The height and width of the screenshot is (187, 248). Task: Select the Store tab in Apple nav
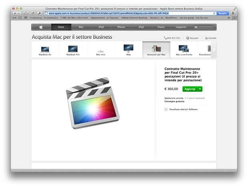tap(61, 27)
